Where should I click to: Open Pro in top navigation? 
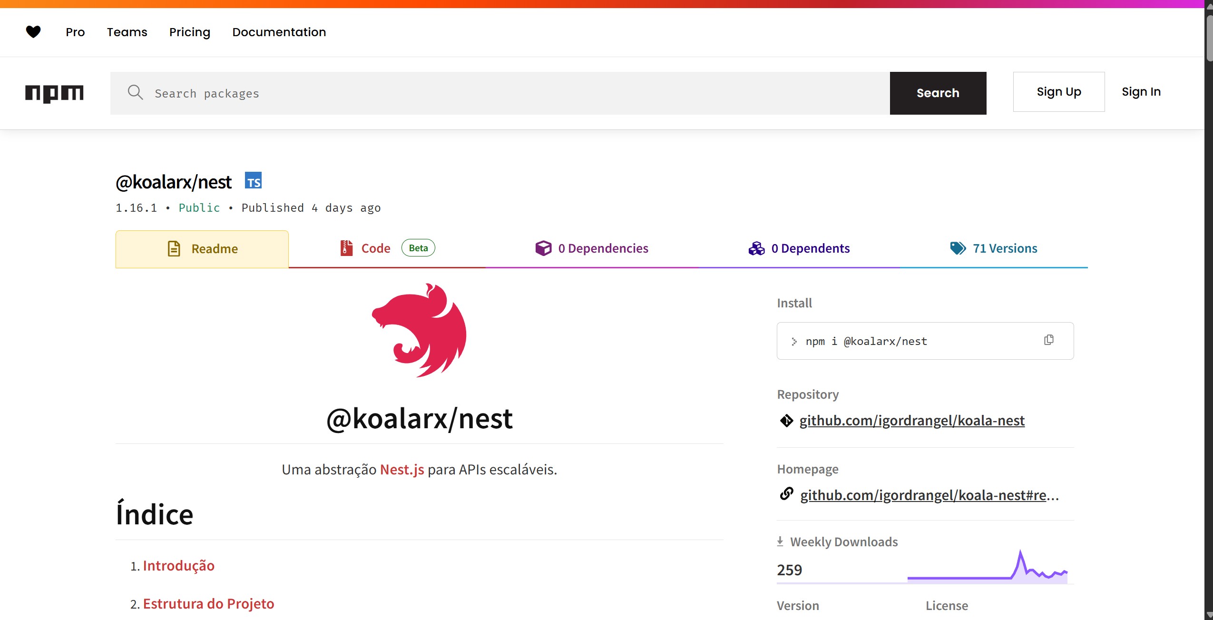[75, 32]
